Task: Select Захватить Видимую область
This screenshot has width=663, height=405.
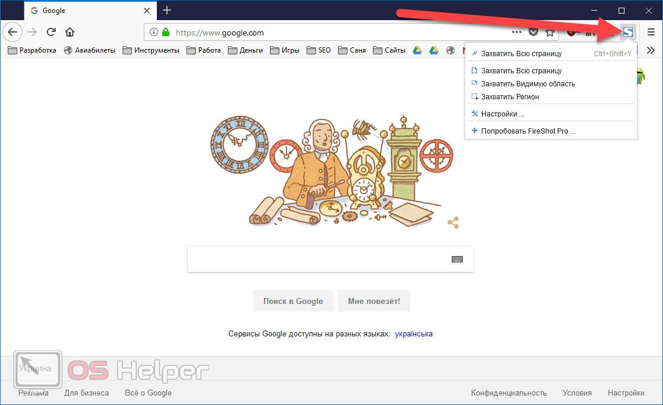Action: 551,83
